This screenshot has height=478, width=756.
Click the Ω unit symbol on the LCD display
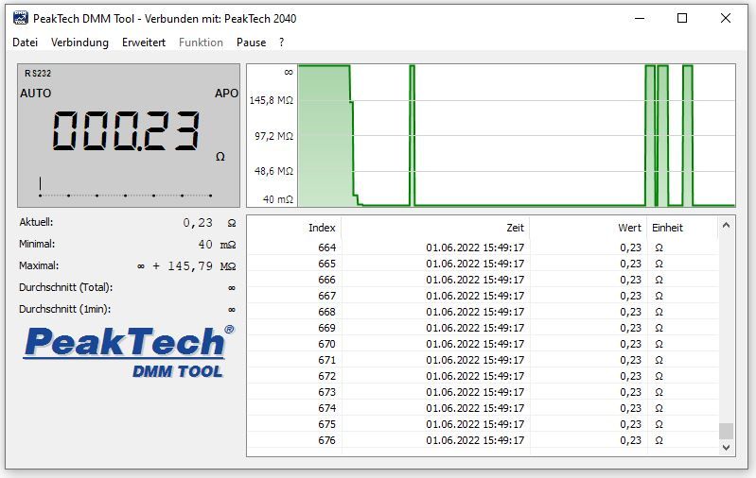(220, 157)
